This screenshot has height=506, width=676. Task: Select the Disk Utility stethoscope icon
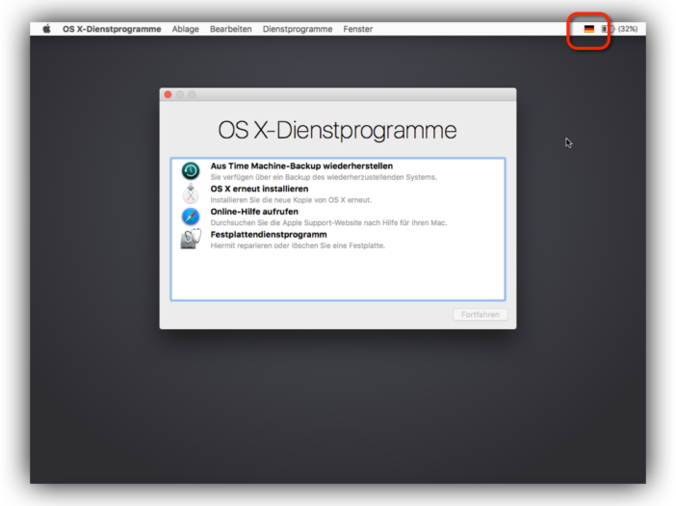(x=190, y=239)
